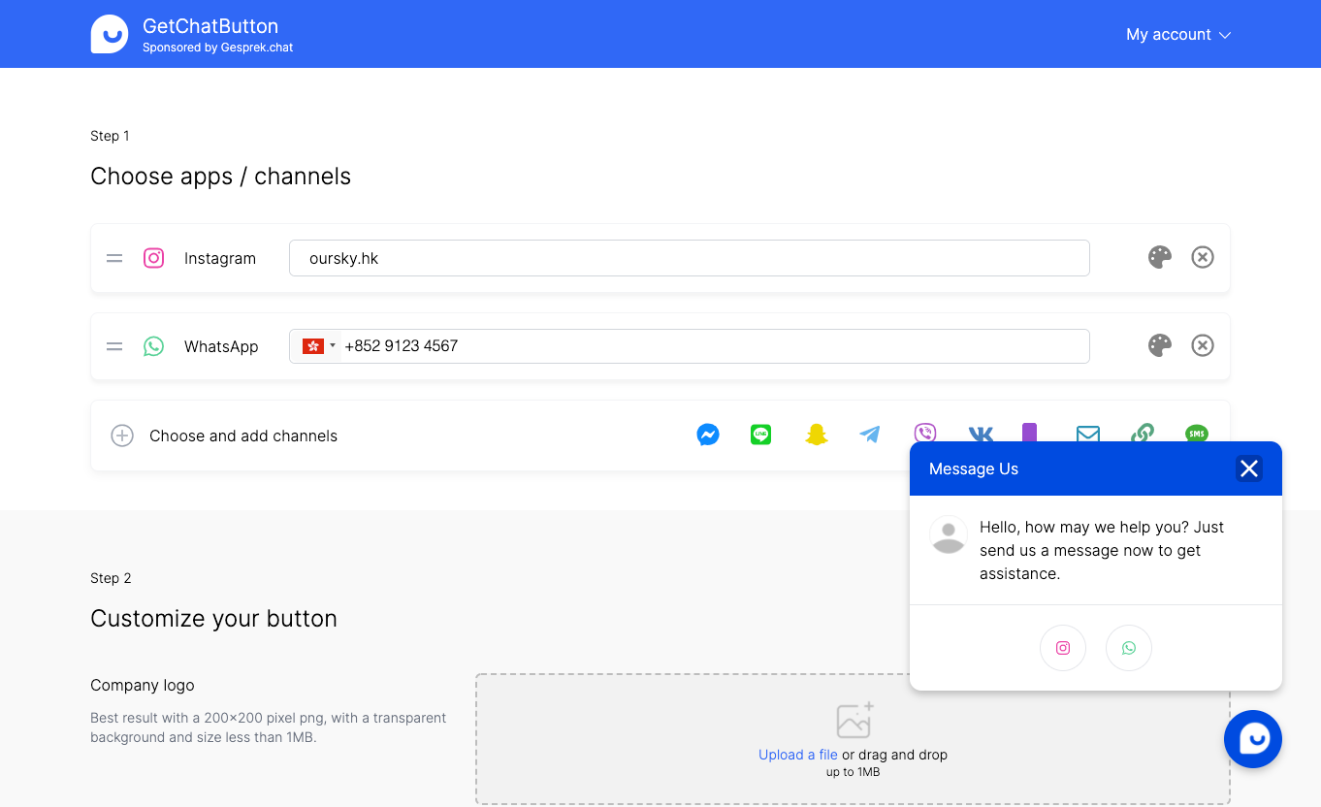
Task: Add Messenger as a channel
Action: point(708,435)
